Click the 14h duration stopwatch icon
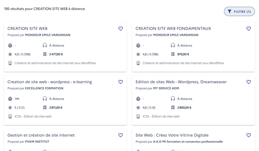259x151 pixels. 10,99
